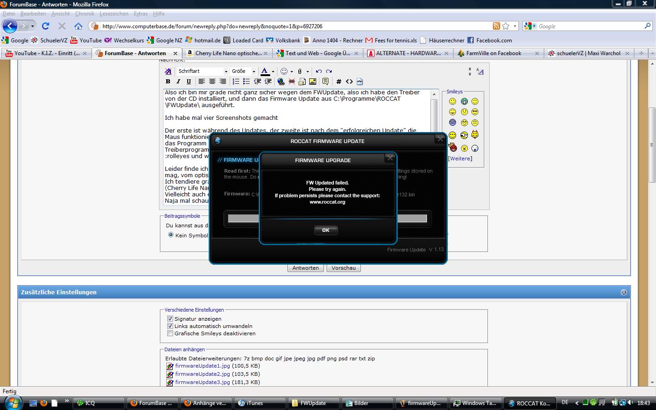Image resolution: width=656 pixels, height=410 pixels.
Task: Remove text formatting icon in the editor
Action: 168,71
